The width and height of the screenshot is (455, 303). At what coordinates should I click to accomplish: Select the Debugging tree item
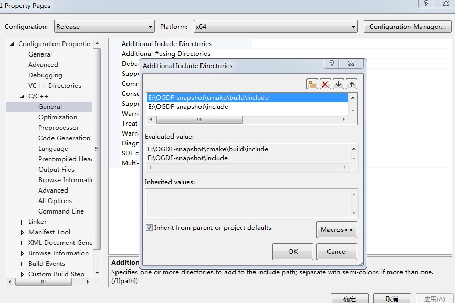(x=45, y=75)
